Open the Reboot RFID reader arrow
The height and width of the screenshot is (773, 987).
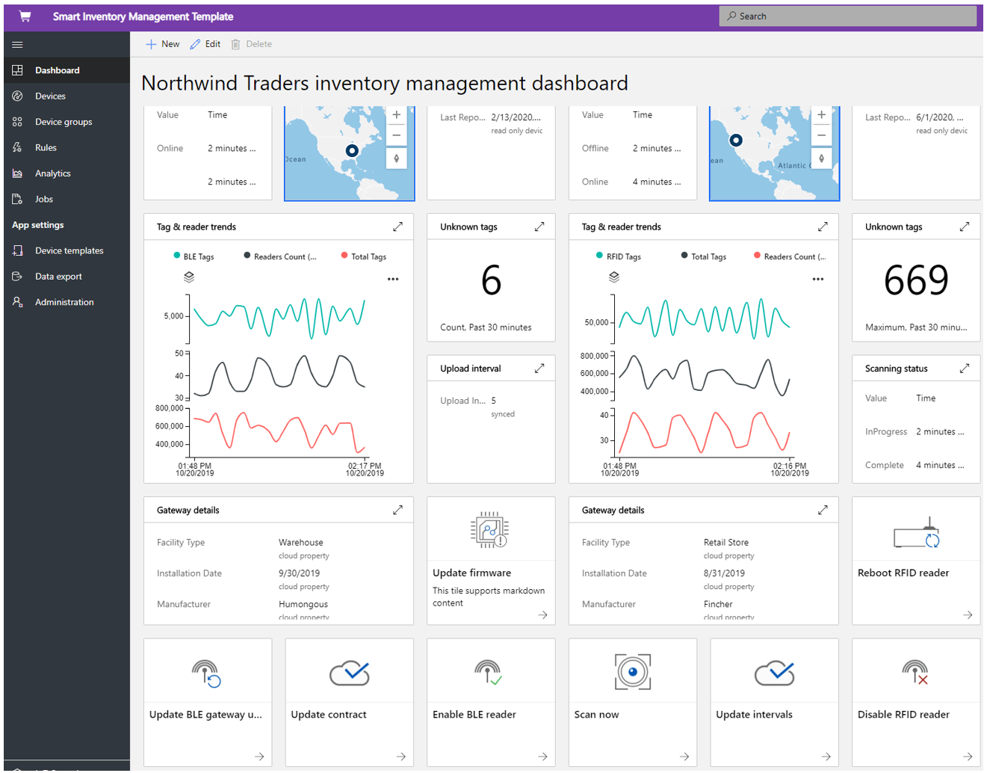[x=968, y=615]
